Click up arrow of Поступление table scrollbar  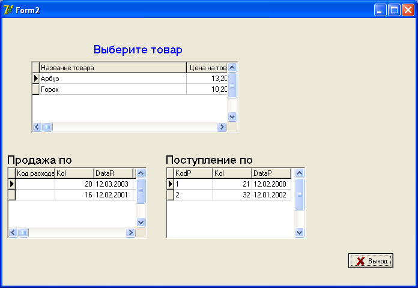pos(299,173)
